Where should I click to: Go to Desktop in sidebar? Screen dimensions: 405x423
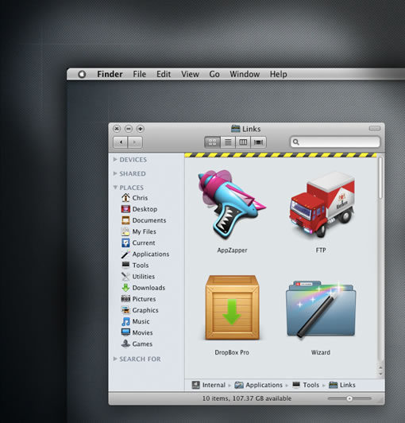click(139, 209)
